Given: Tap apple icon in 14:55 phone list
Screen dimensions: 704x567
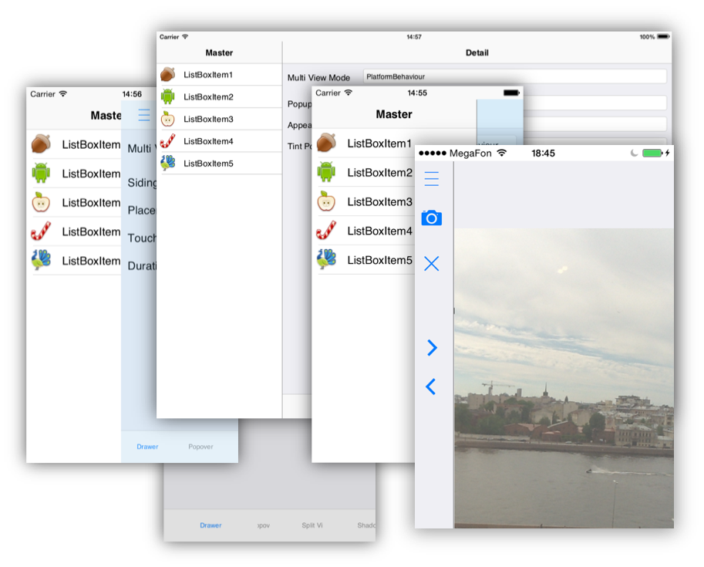Looking at the screenshot, I should click(326, 201).
